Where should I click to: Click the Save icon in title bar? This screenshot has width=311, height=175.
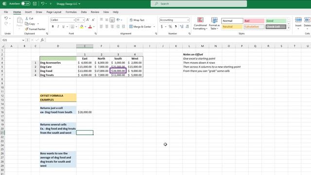coord(35,3)
